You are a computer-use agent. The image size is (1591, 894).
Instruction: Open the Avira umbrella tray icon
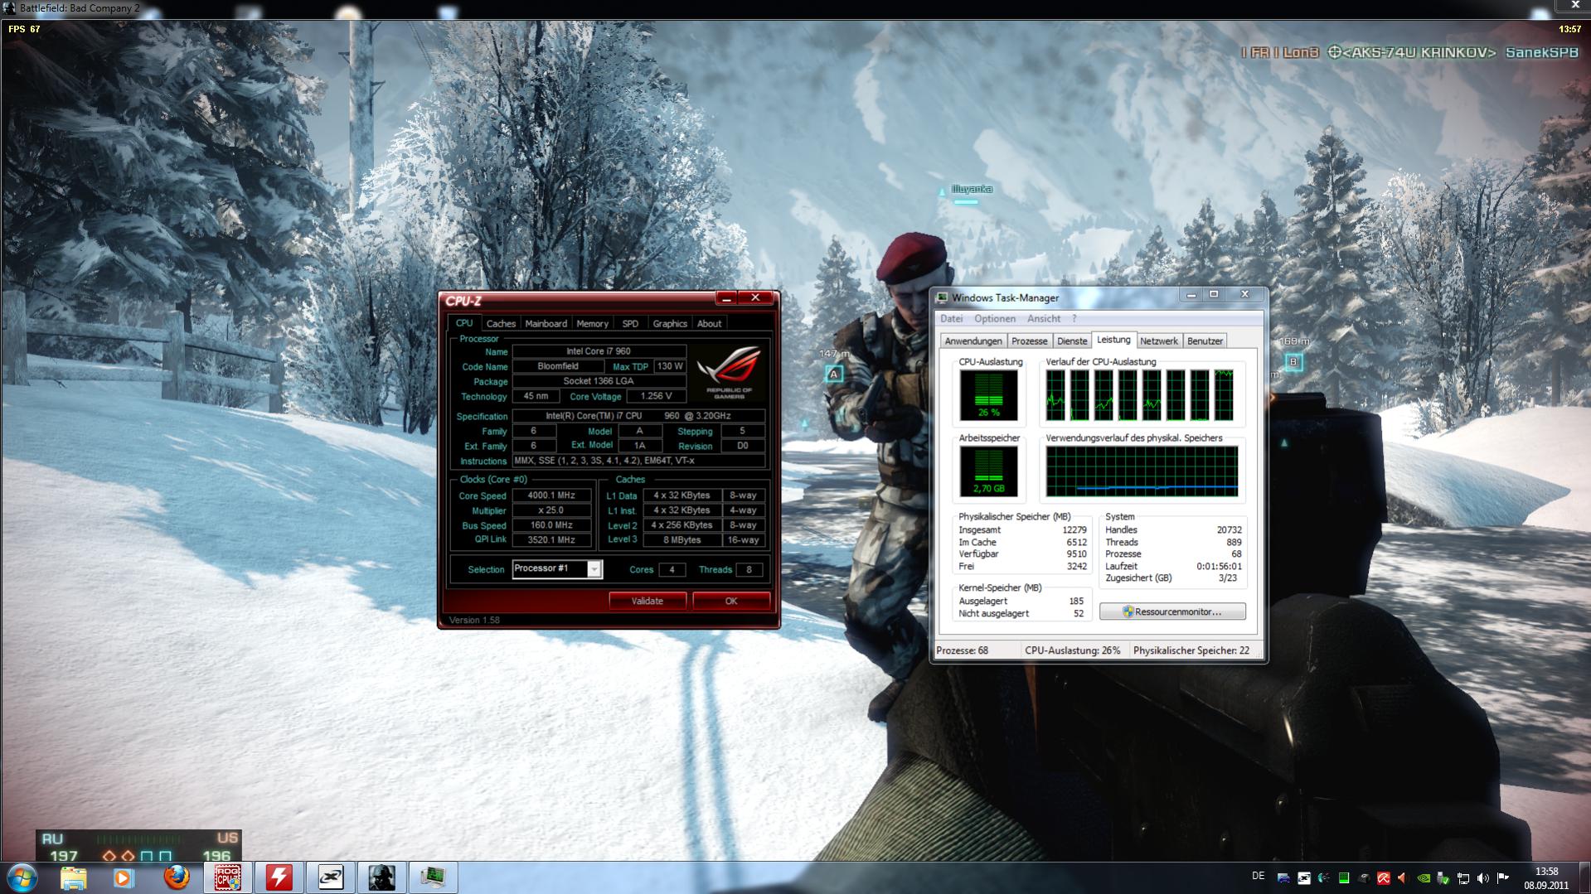tap(1384, 878)
